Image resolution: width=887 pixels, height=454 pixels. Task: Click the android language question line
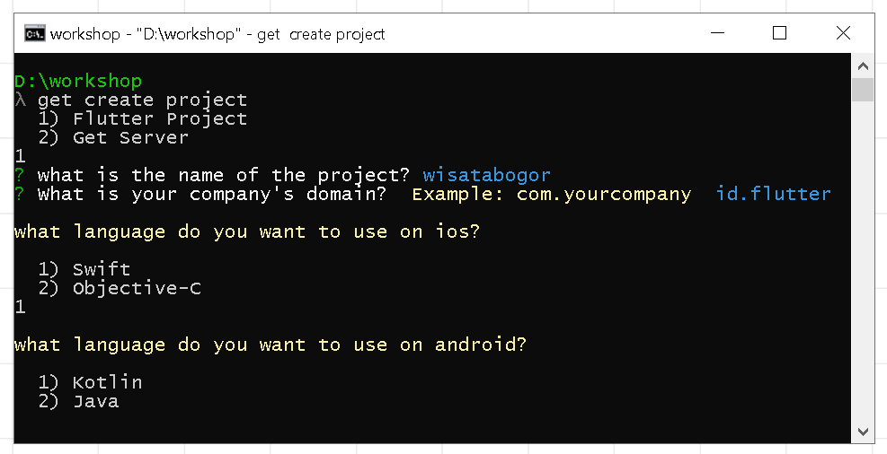pyautogui.click(x=271, y=345)
